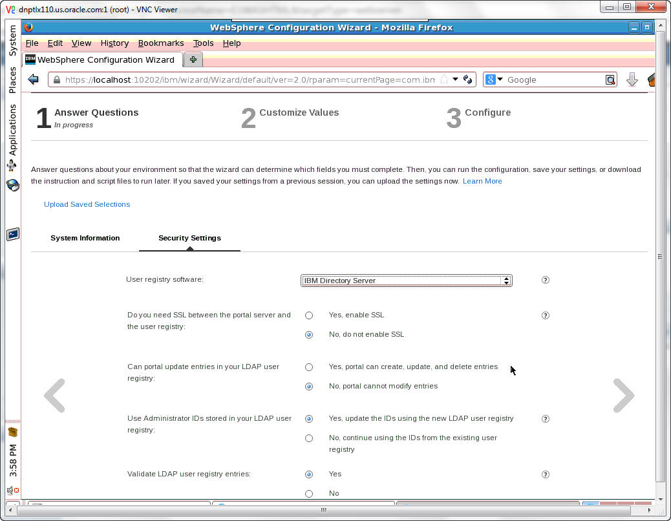Click help icon for Validate LDAP entries
The height and width of the screenshot is (521, 671).
(x=545, y=475)
